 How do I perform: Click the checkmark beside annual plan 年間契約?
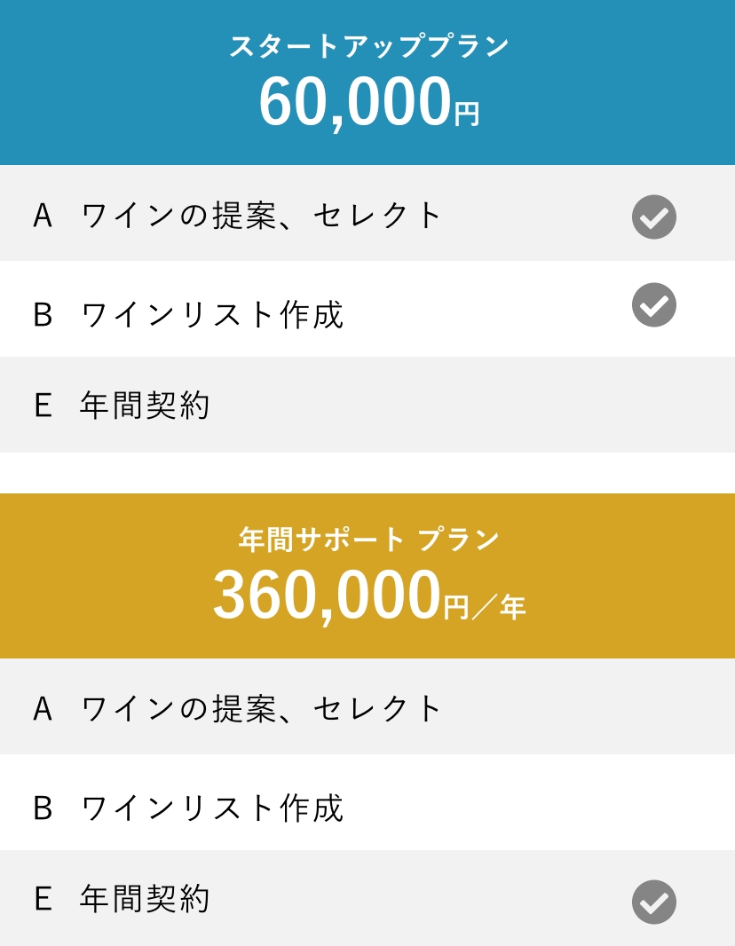pyautogui.click(x=653, y=902)
